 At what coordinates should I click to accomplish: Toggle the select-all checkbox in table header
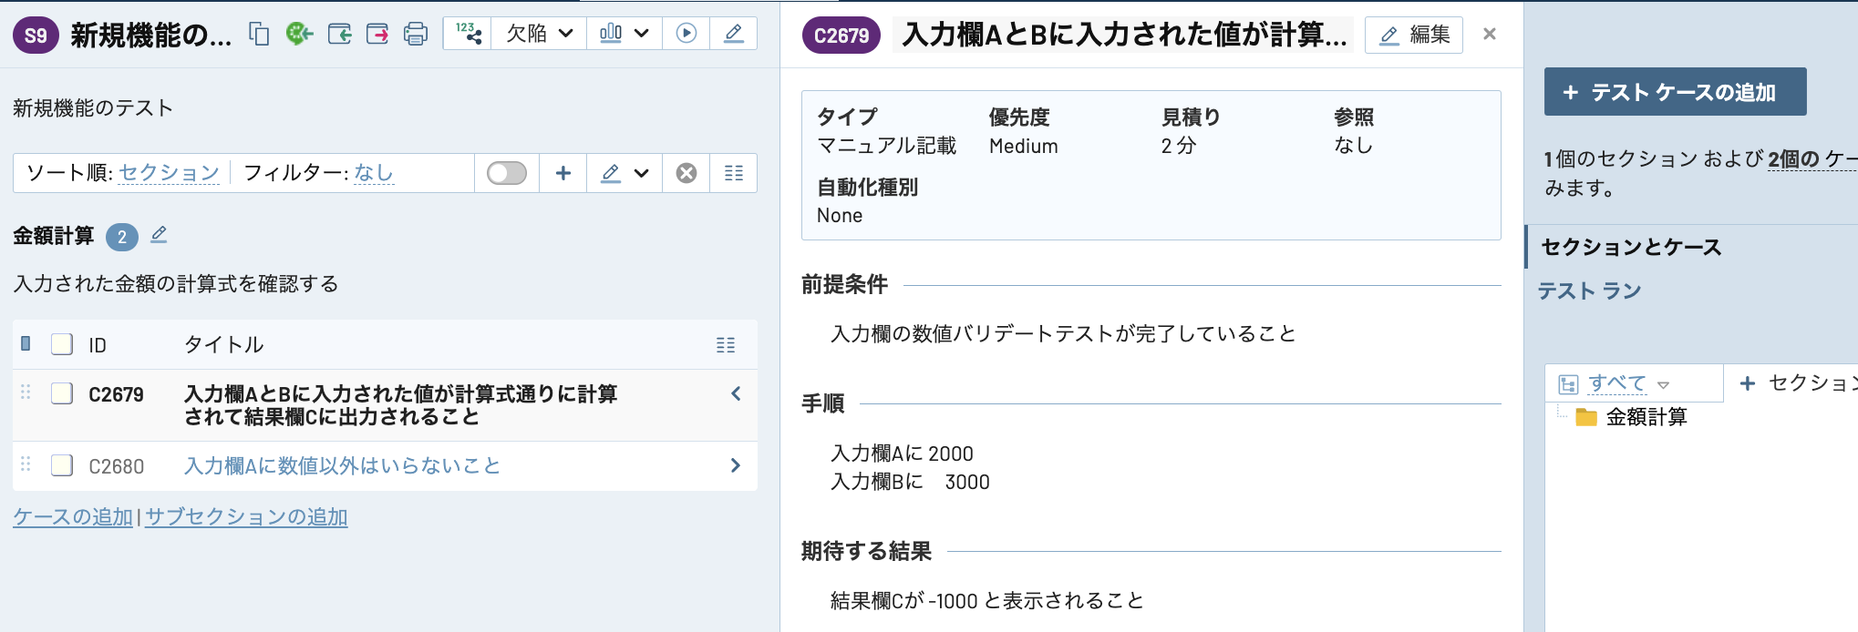click(x=62, y=344)
